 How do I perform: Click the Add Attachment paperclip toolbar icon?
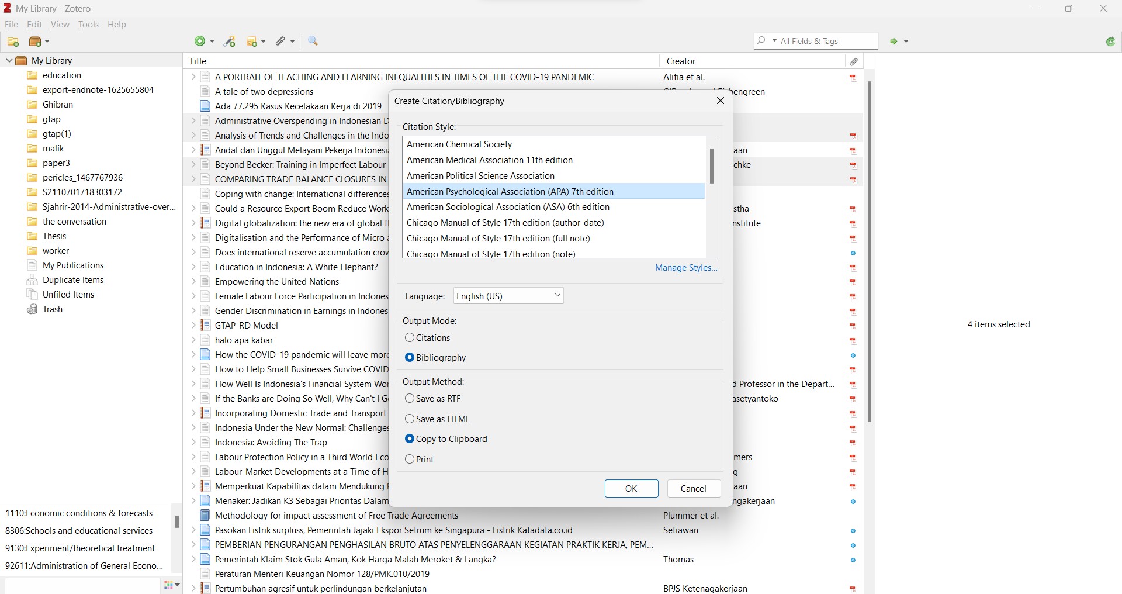(x=281, y=41)
